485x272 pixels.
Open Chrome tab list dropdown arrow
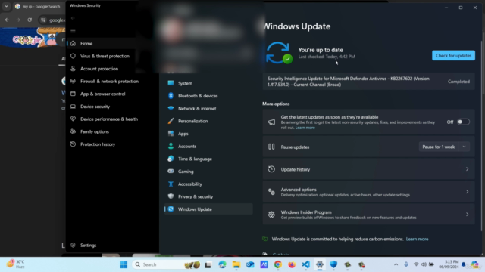6,6
